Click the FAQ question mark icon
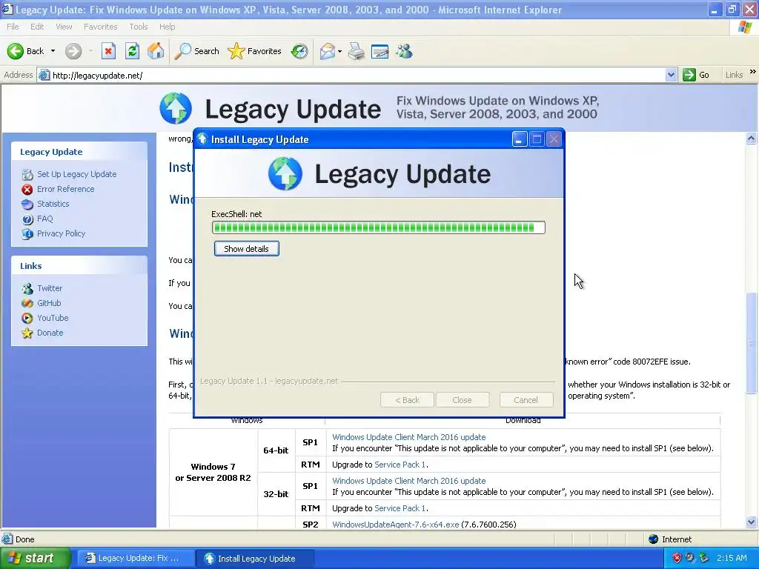This screenshot has height=569, width=759. (x=27, y=219)
